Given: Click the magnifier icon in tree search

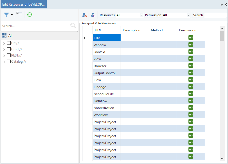Looking at the screenshot, I should [73, 26].
